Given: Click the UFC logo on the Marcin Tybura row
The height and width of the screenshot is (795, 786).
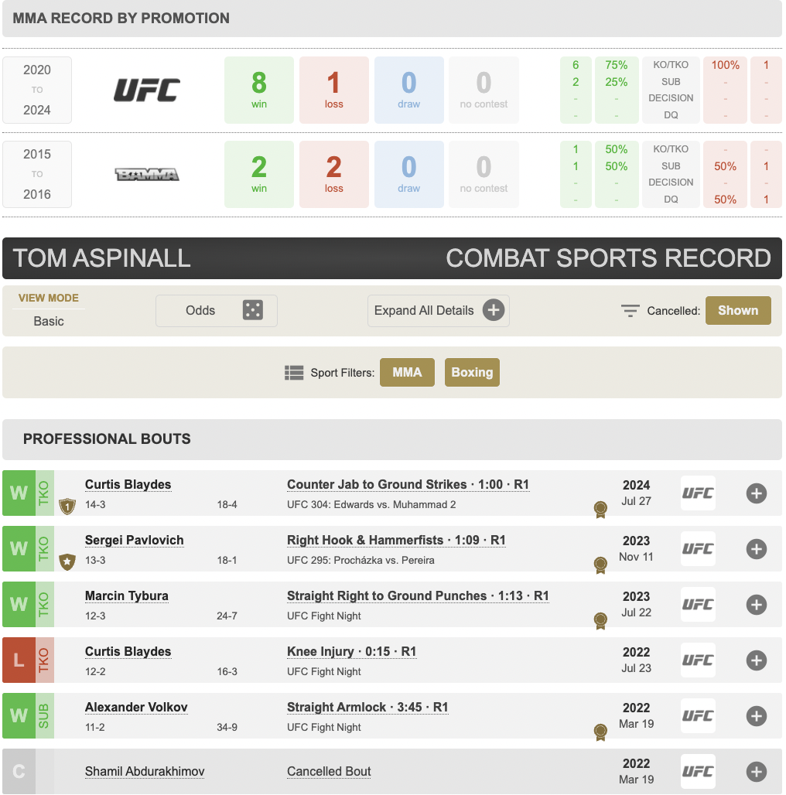Looking at the screenshot, I should pos(698,604).
